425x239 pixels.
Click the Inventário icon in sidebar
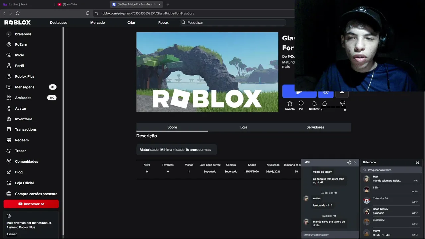pyautogui.click(x=9, y=119)
